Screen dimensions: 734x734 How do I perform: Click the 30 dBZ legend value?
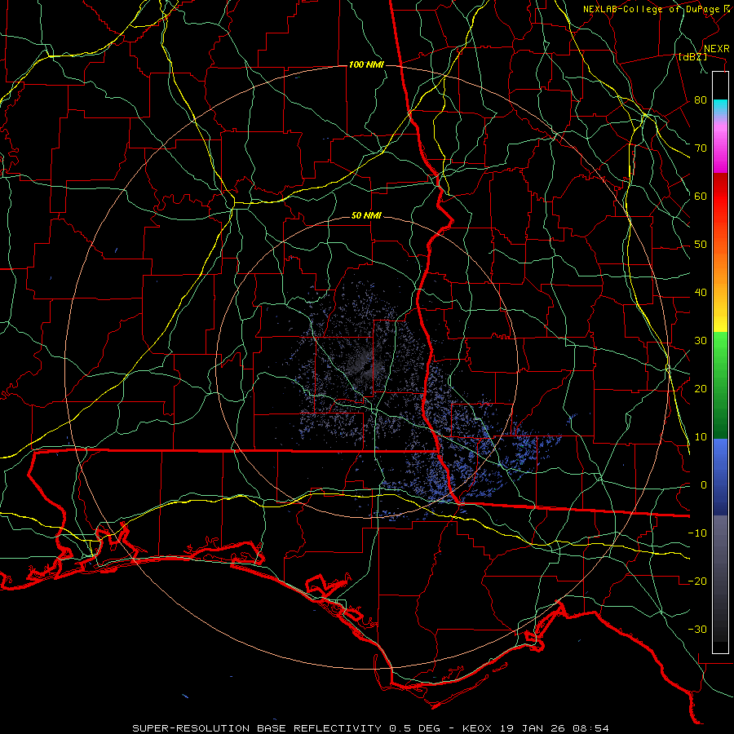pos(701,340)
